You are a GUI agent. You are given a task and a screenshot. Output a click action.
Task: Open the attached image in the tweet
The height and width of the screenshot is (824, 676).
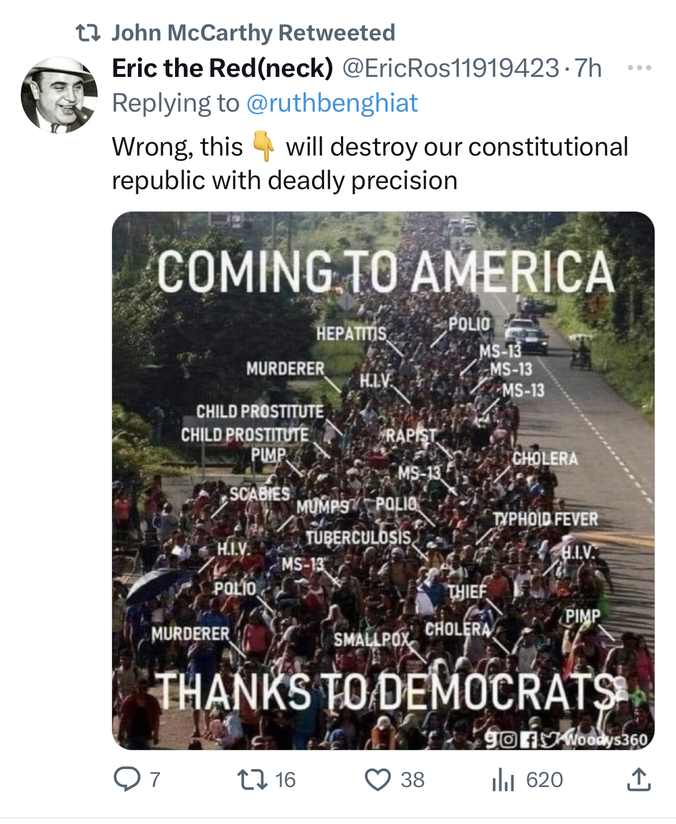382,480
